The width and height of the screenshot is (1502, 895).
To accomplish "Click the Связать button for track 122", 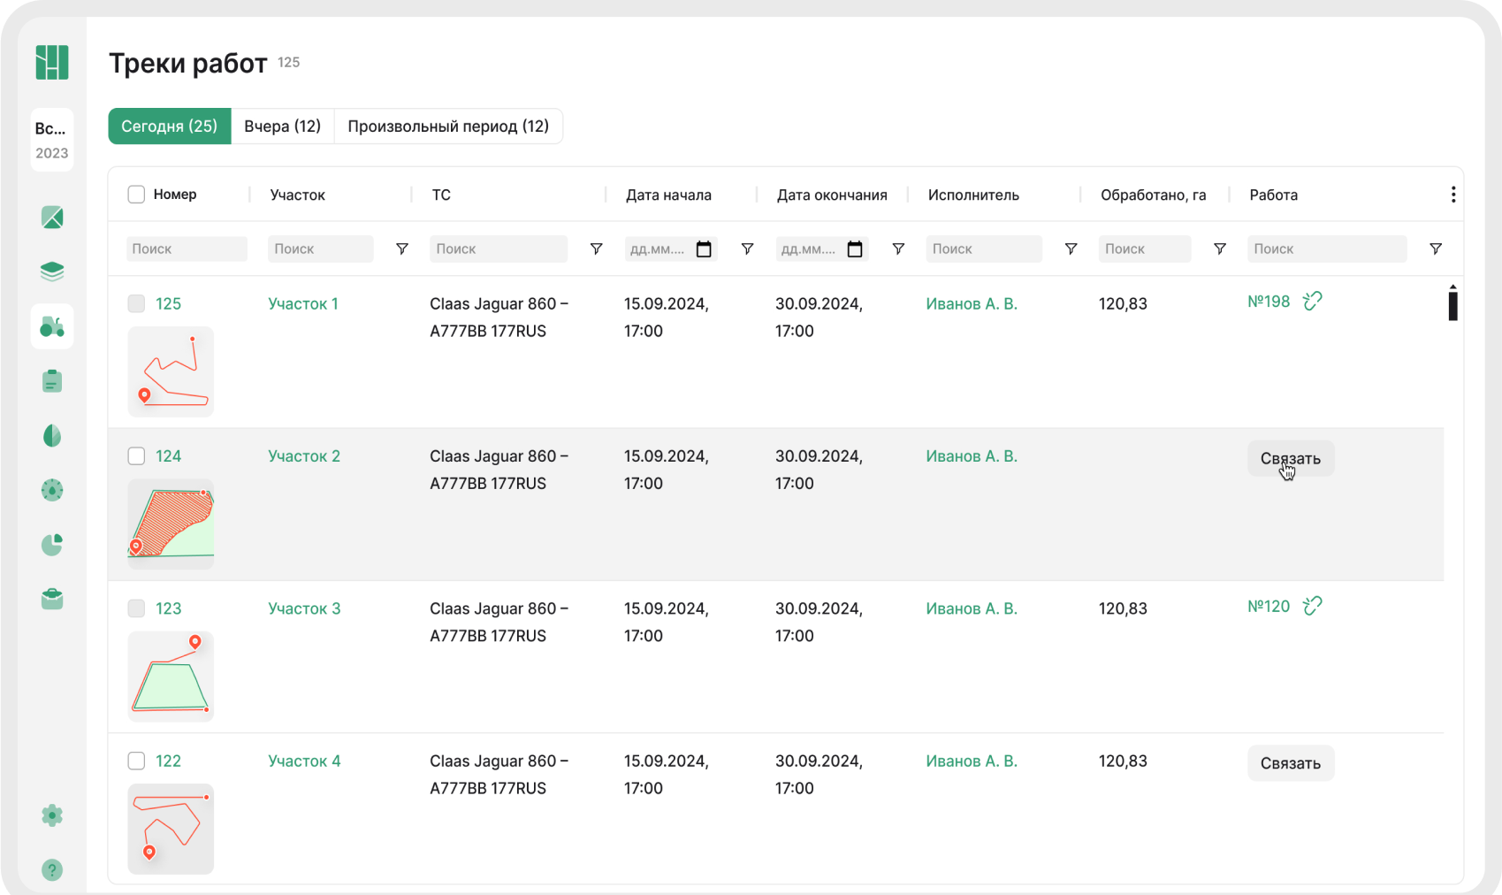I will [1290, 763].
